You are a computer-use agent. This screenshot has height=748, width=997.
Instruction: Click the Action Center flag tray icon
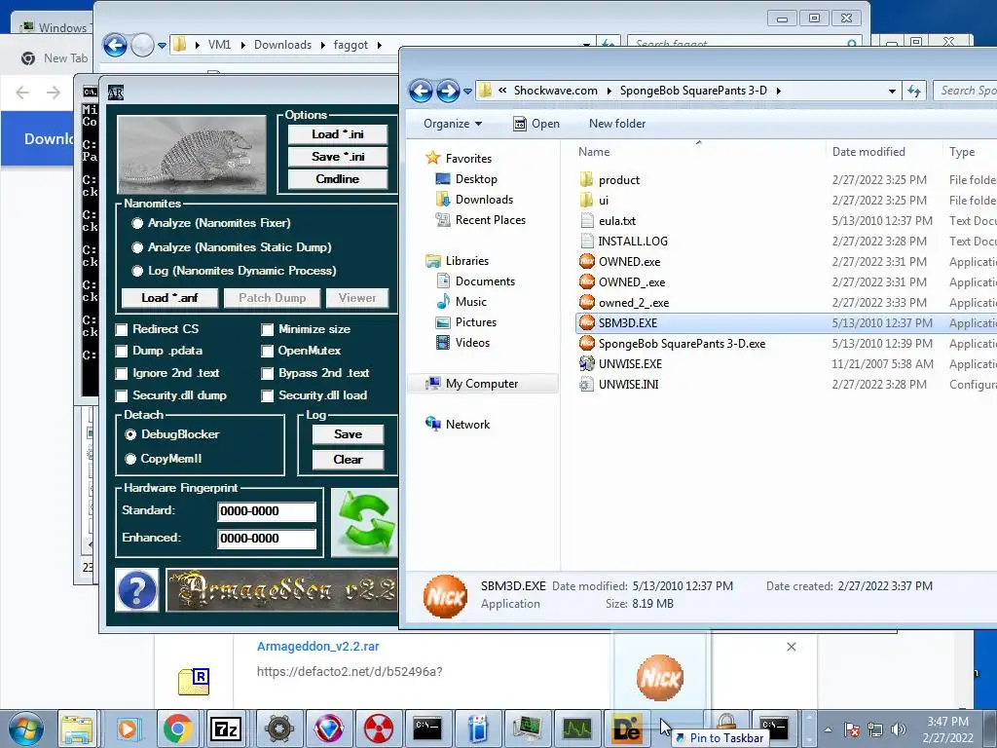(x=852, y=729)
